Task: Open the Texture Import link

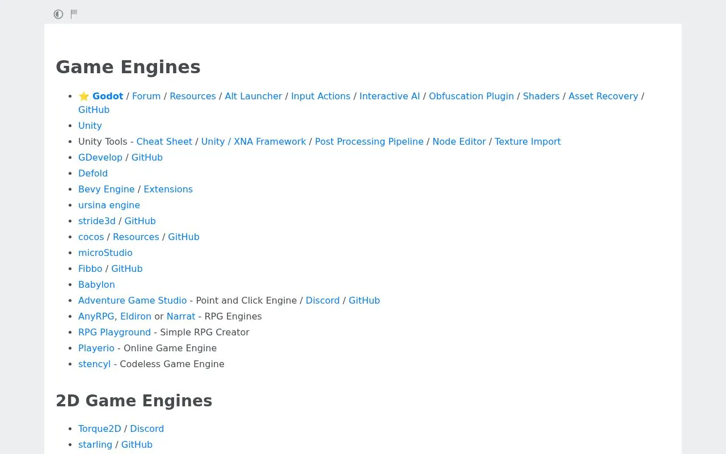Action: pyautogui.click(x=527, y=141)
